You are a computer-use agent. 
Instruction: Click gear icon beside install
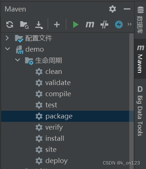pos(39,139)
